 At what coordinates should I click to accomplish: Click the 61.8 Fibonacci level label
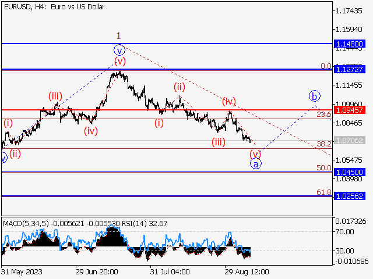pos(324,192)
